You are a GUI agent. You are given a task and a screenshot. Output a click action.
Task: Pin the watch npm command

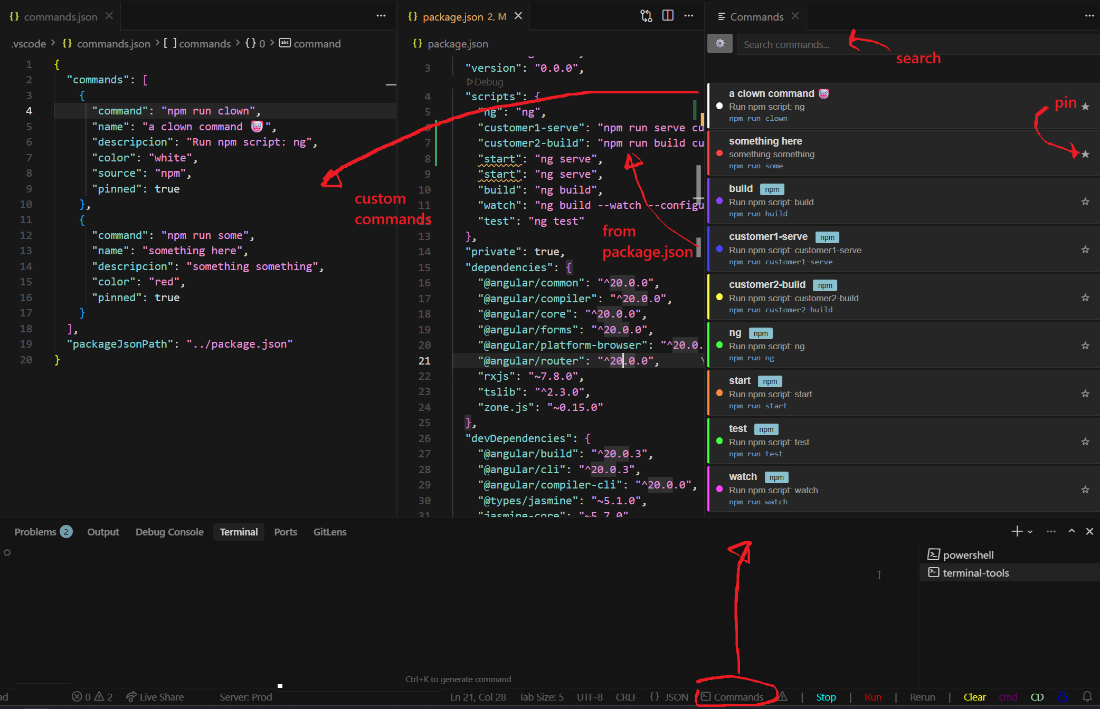(1085, 489)
